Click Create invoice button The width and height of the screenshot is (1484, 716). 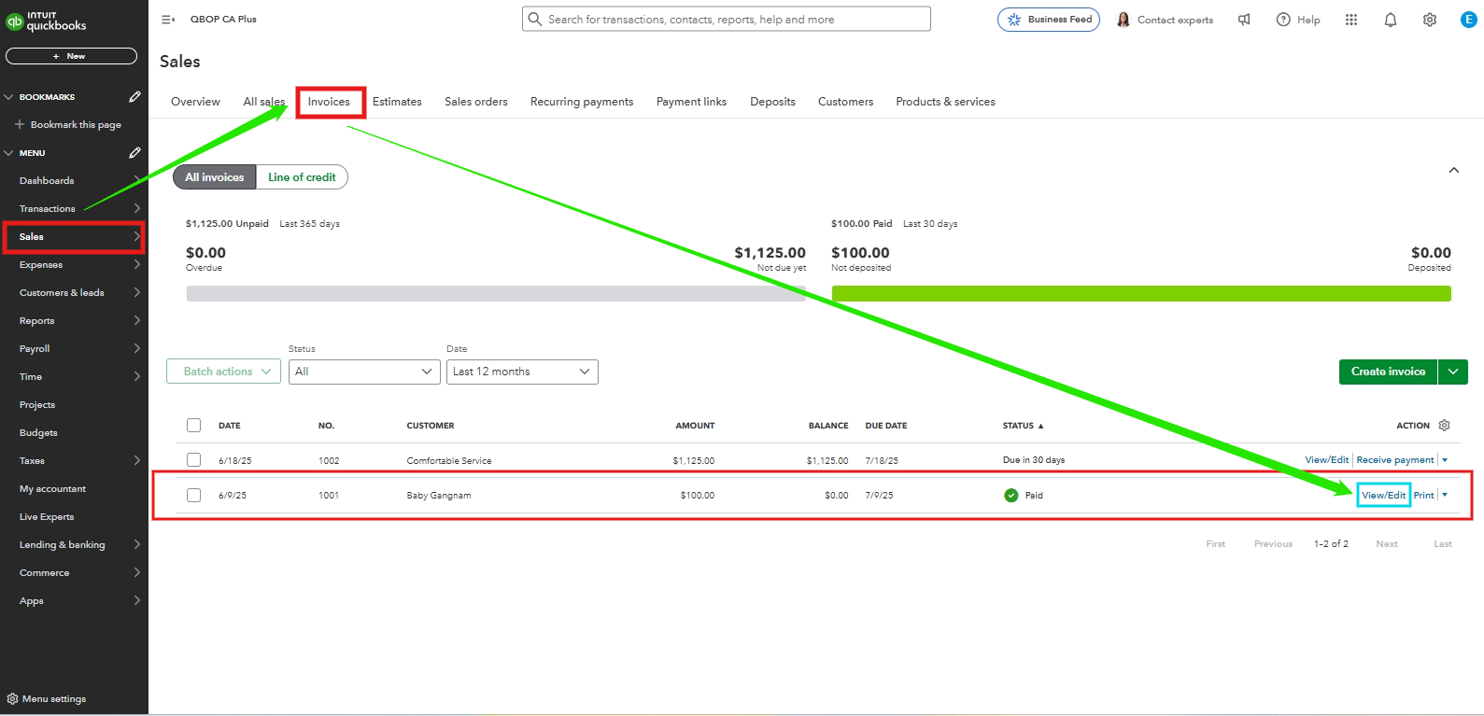(1388, 372)
